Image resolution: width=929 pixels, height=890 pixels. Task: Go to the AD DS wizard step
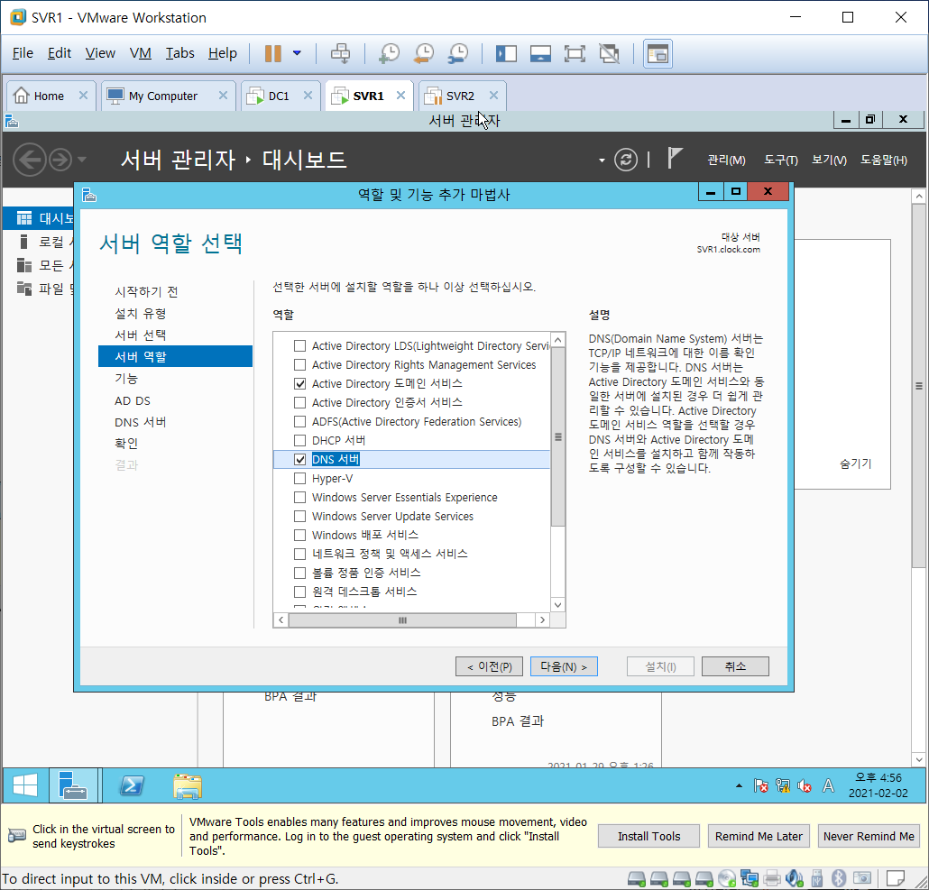coord(133,401)
